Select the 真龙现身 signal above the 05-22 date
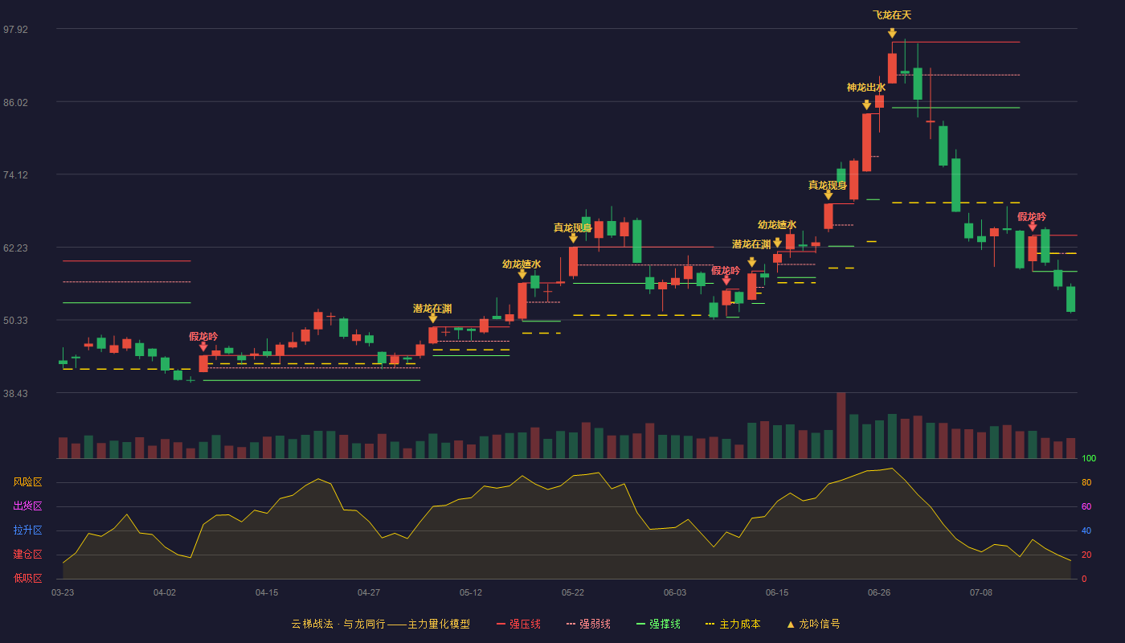The width and height of the screenshot is (1125, 643). (573, 238)
